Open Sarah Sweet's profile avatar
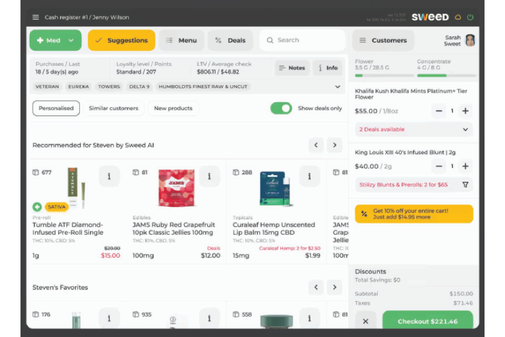 click(470, 40)
